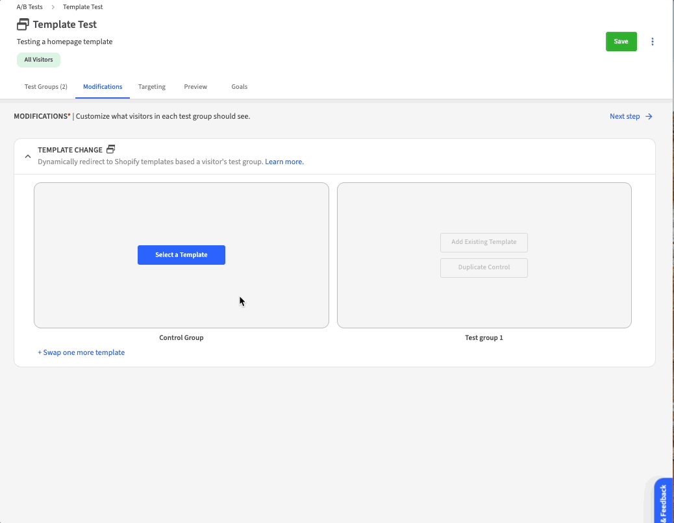
Task: Select the Modifications tab
Action: (103, 87)
